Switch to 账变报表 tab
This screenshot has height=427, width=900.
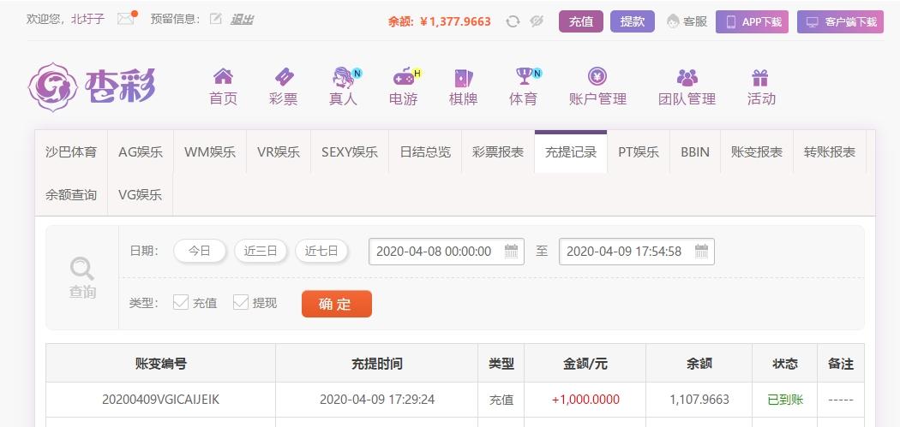[x=757, y=151]
